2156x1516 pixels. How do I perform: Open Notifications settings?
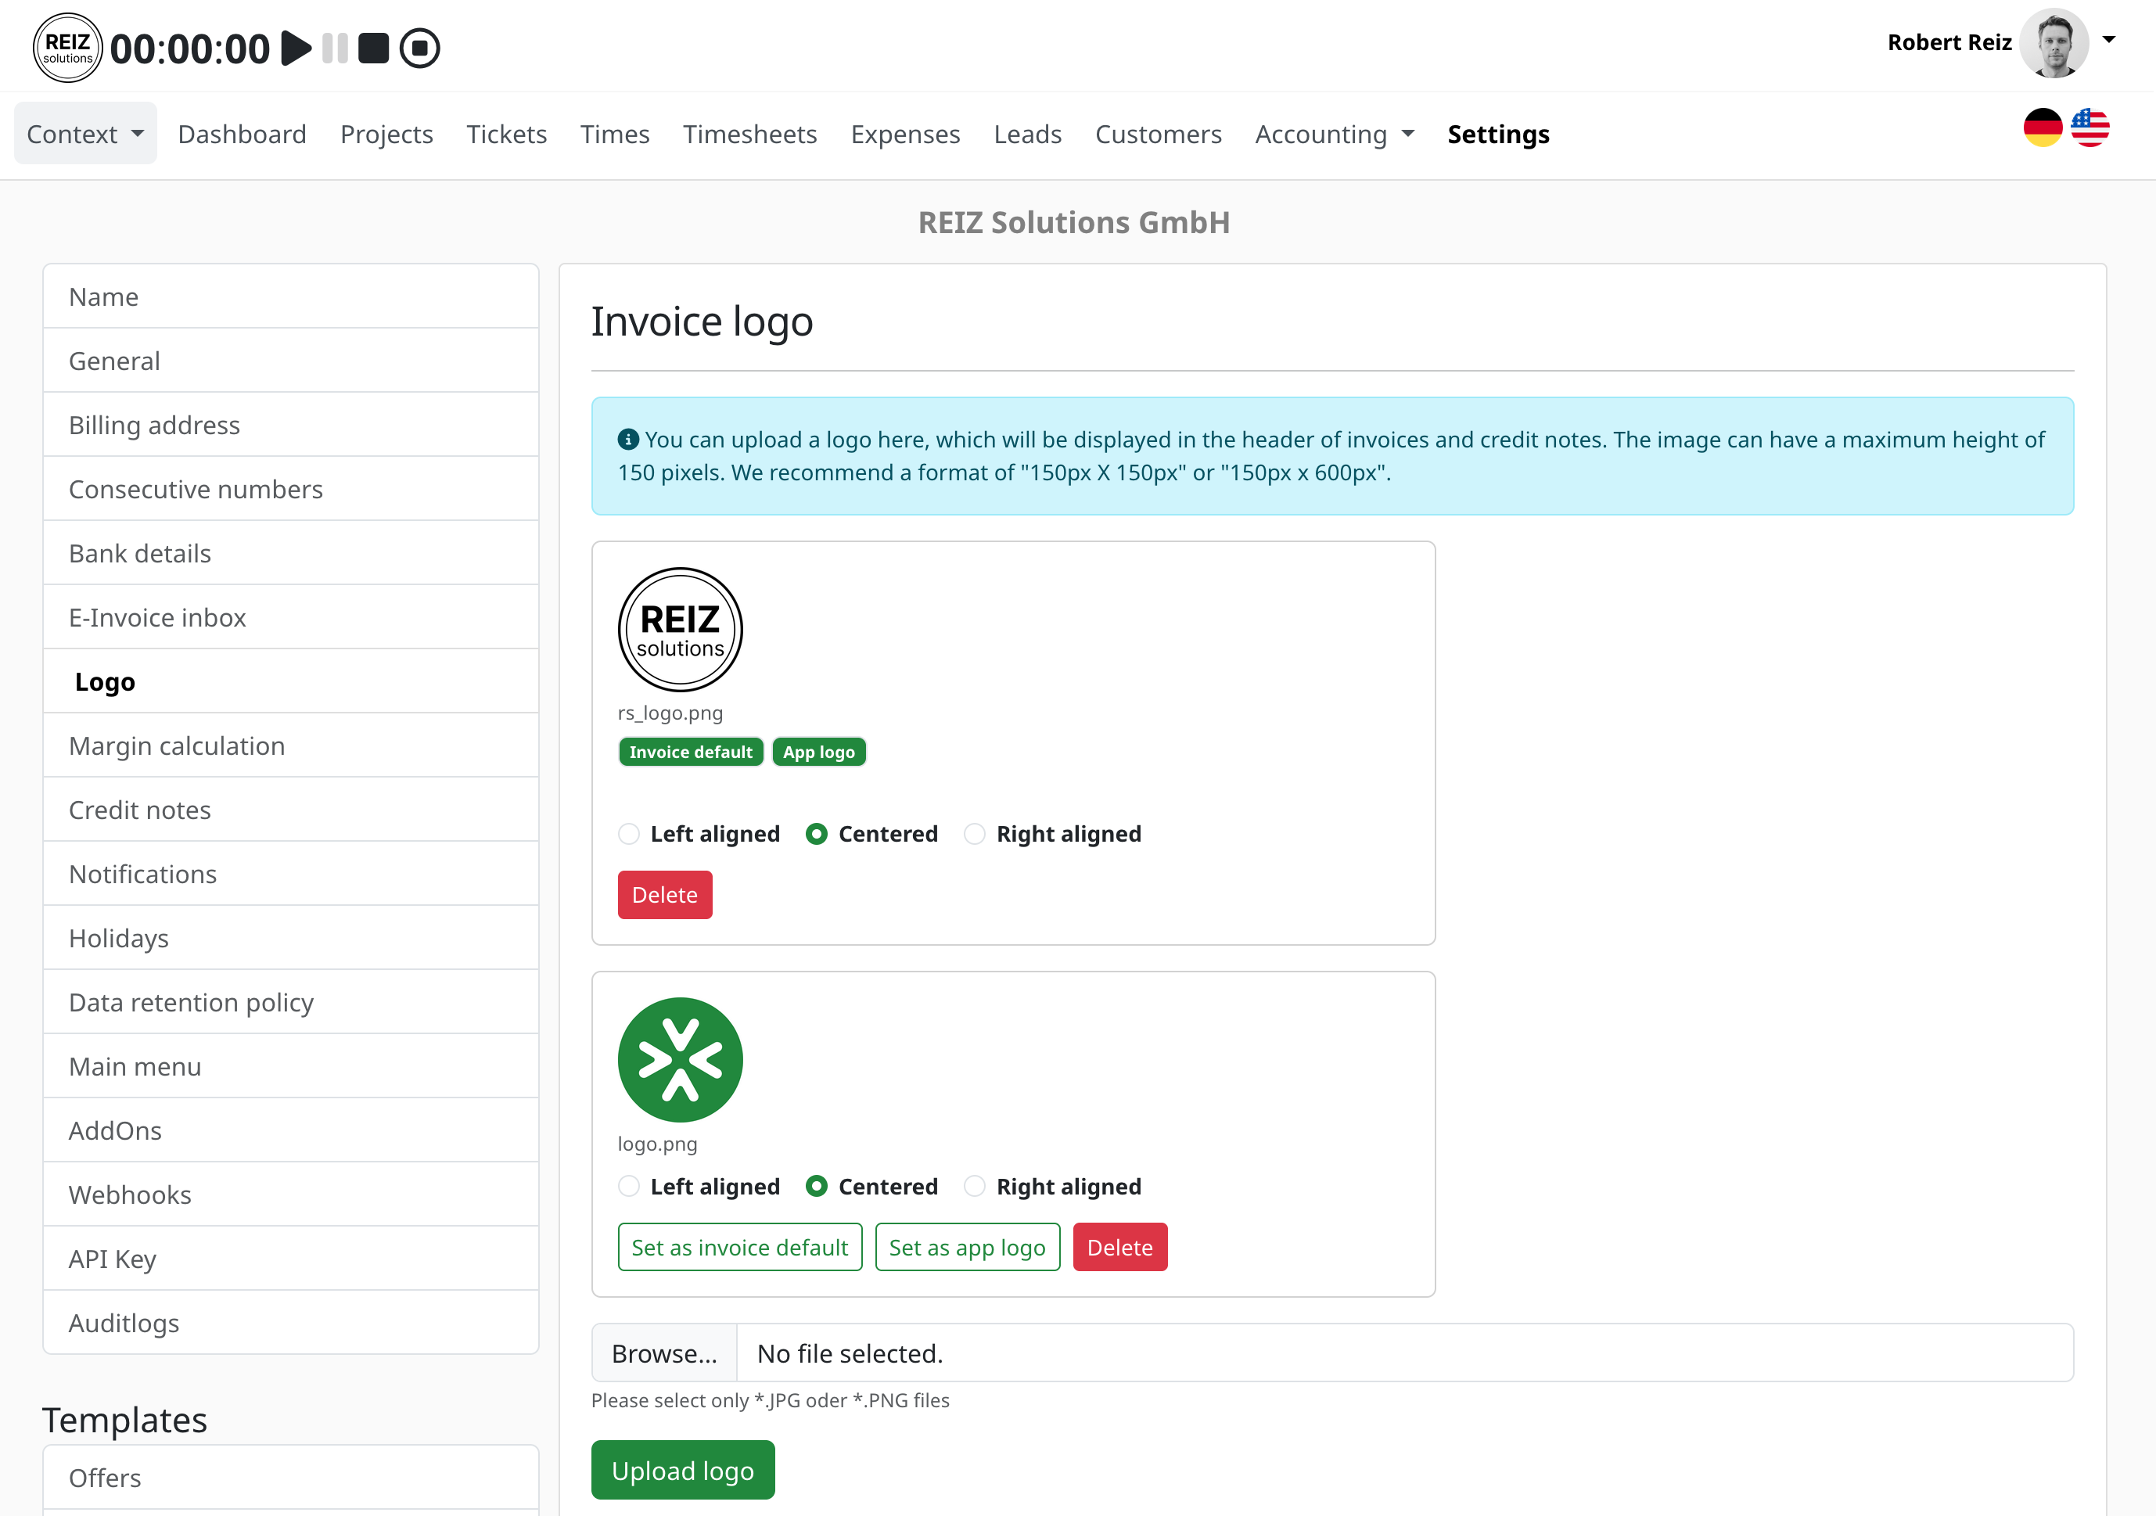291,874
